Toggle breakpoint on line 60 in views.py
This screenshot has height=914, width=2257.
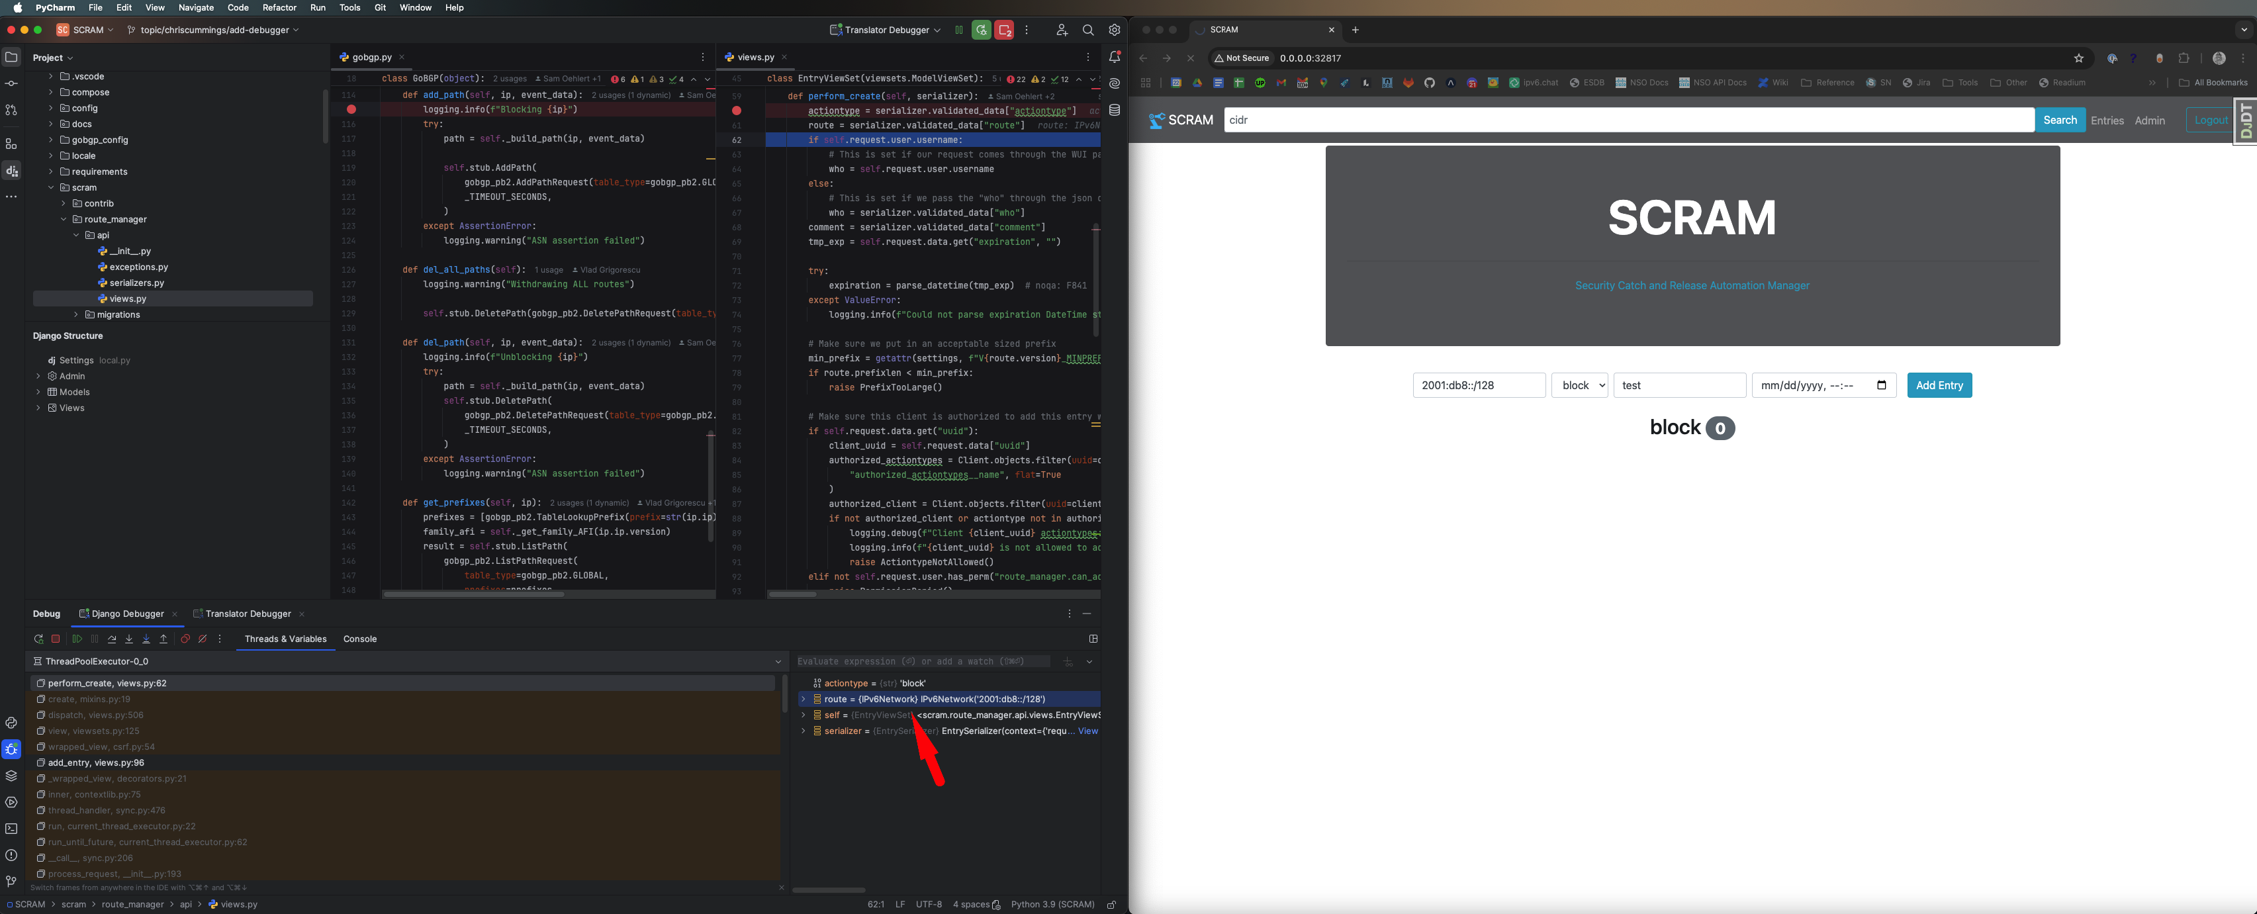tap(737, 111)
